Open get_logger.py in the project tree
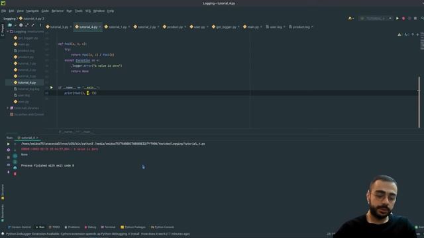The height and width of the screenshot is (238, 424). point(26,38)
